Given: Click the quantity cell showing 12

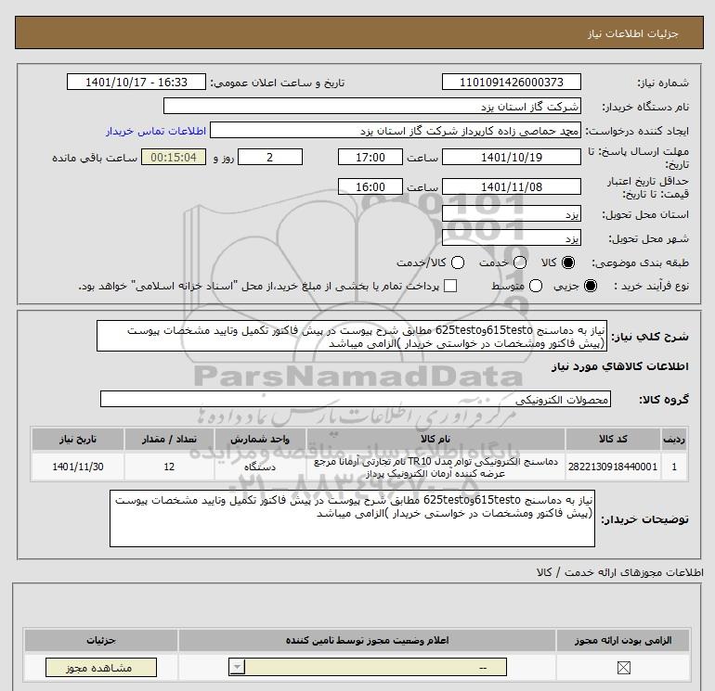Looking at the screenshot, I should tap(169, 467).
